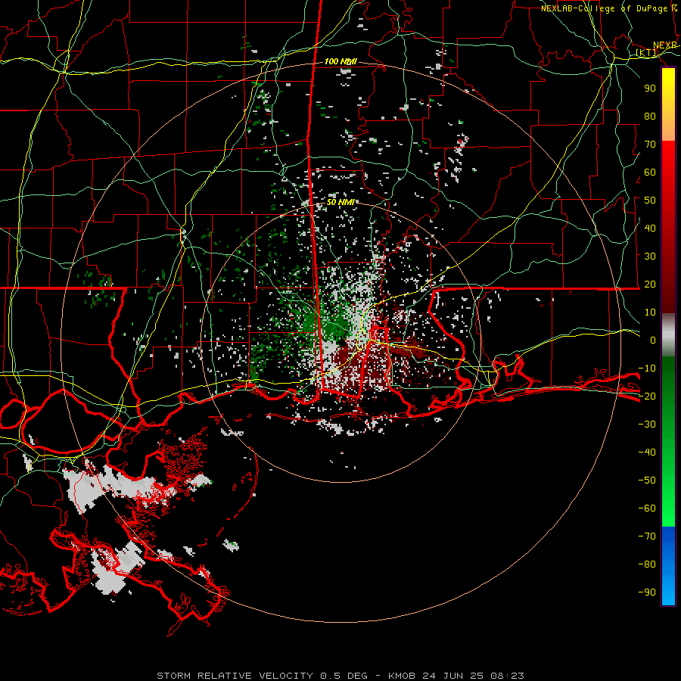Click the positive 60 scale label
Image resolution: width=681 pixels, height=681 pixels.
(x=650, y=173)
